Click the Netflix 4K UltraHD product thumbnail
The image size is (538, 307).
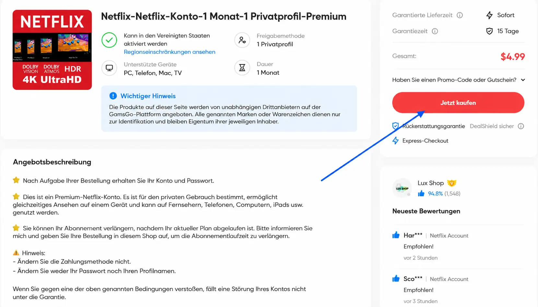[x=52, y=50]
